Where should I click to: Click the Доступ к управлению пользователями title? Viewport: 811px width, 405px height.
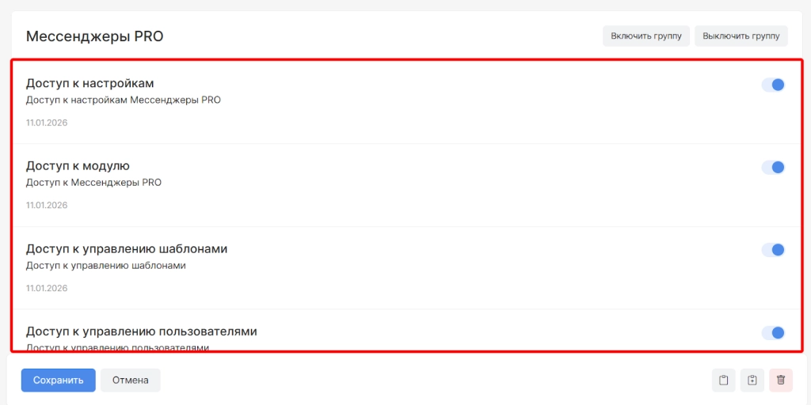pyautogui.click(x=141, y=331)
